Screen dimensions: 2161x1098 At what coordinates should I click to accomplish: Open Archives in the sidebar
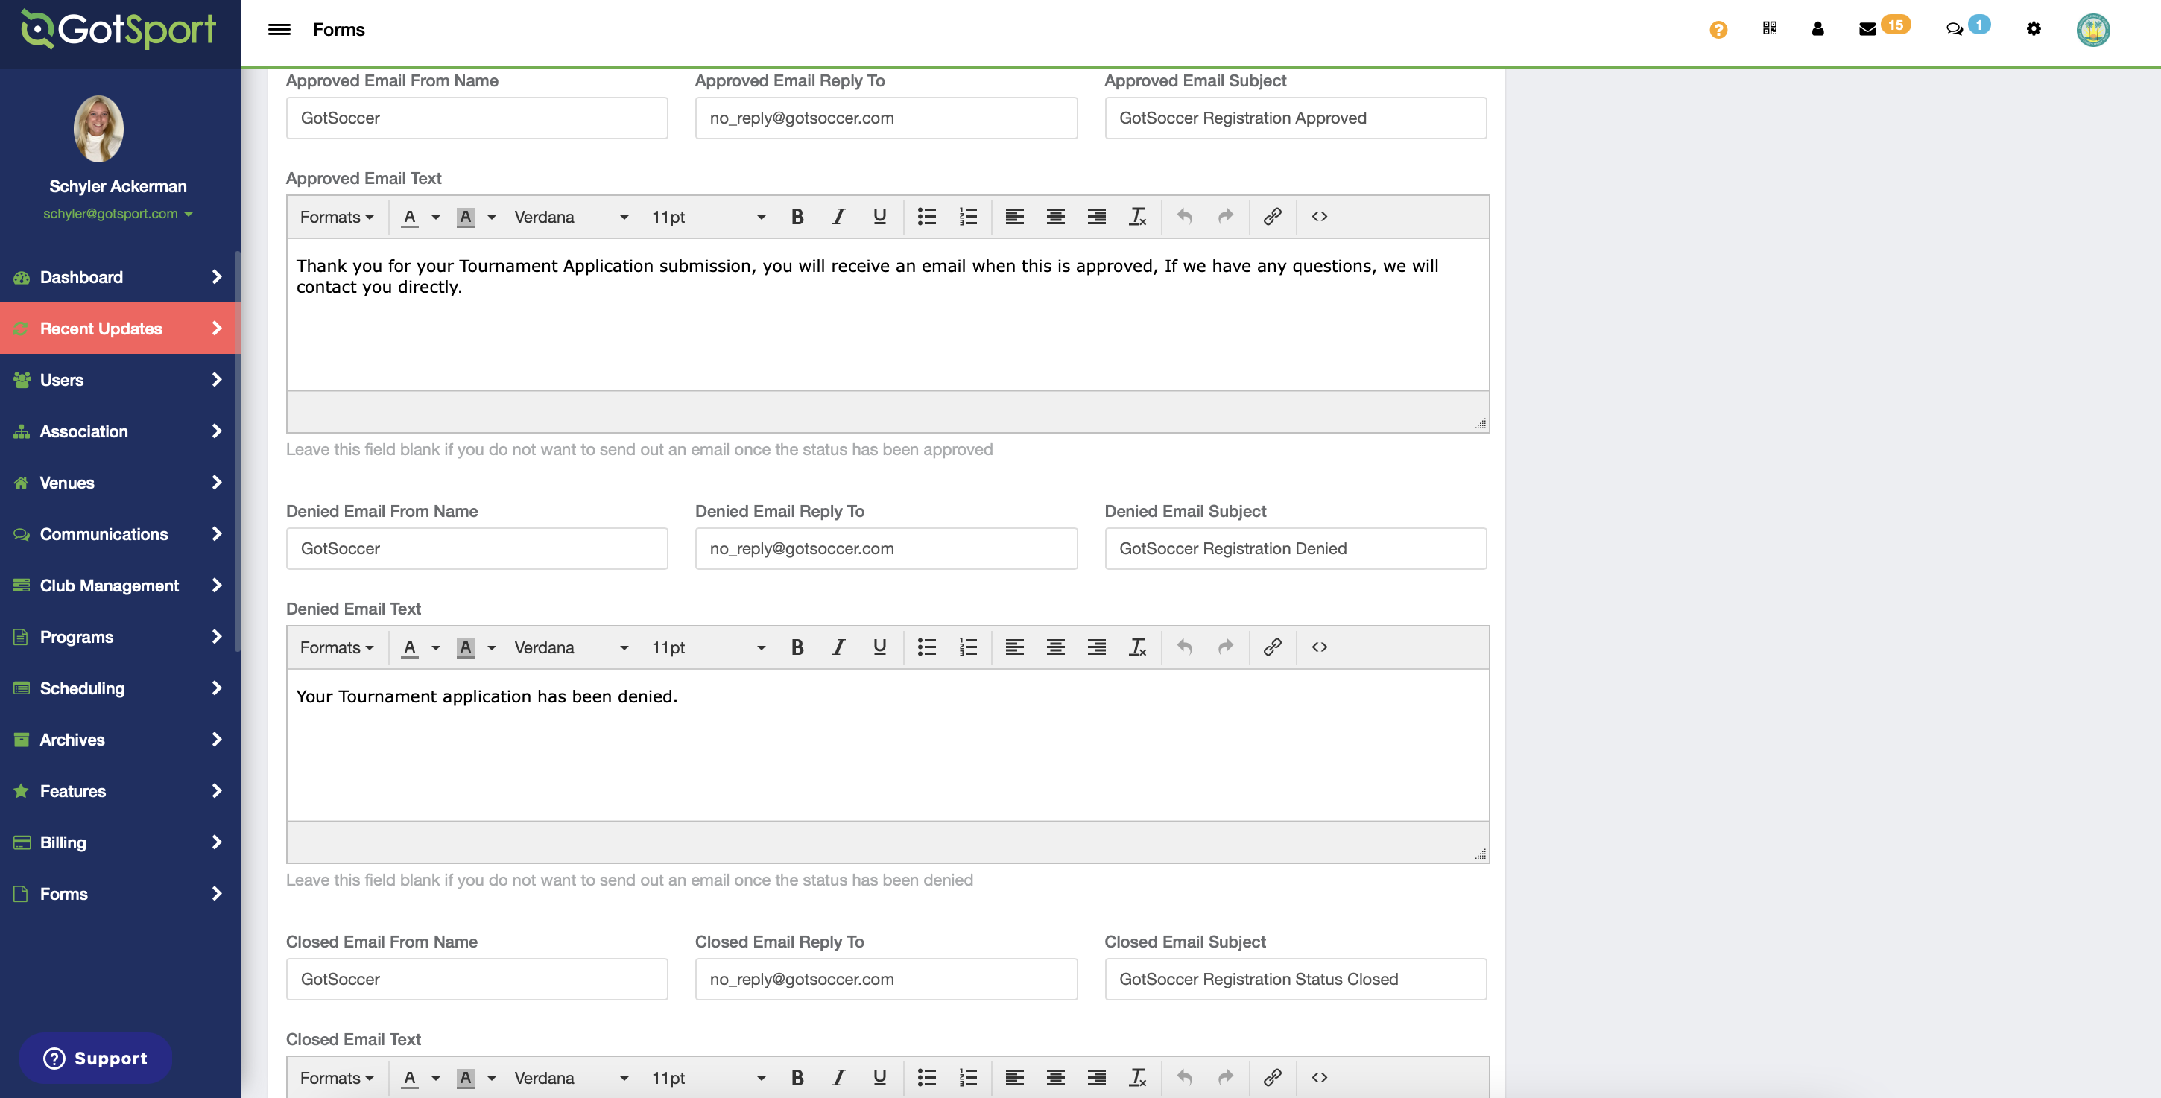(x=120, y=740)
